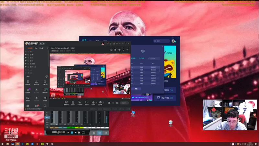This screenshot has width=259, height=146.
Task: Select the node tab in YY dialog
Action: click(143, 51)
